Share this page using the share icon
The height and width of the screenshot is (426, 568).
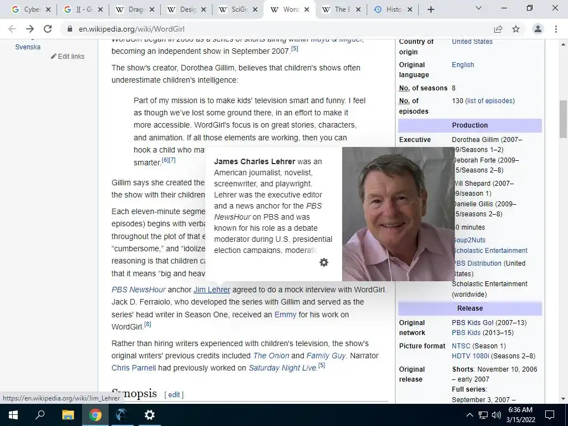pyautogui.click(x=498, y=29)
